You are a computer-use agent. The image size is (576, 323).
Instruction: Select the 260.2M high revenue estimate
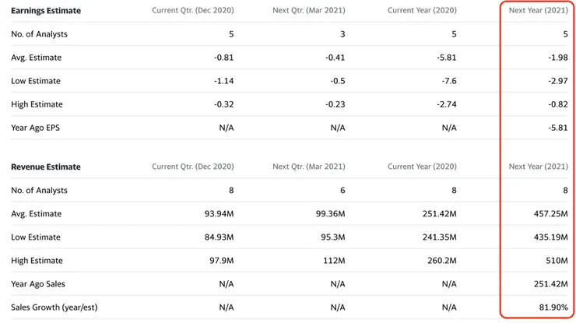(x=441, y=260)
